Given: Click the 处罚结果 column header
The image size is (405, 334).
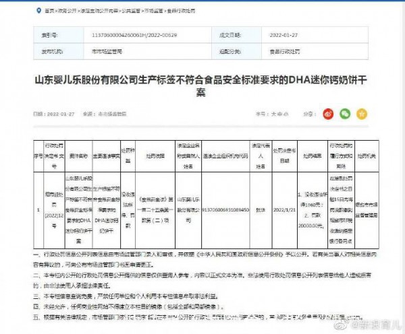Looking at the screenshot, I should coord(312,156).
